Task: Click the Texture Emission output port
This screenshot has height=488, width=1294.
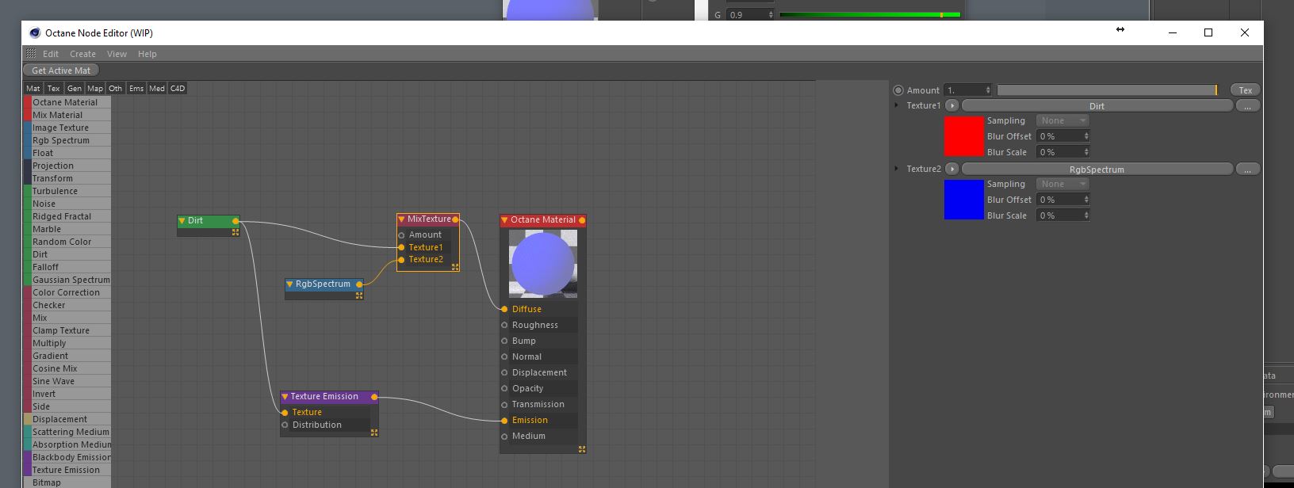Action: click(374, 397)
